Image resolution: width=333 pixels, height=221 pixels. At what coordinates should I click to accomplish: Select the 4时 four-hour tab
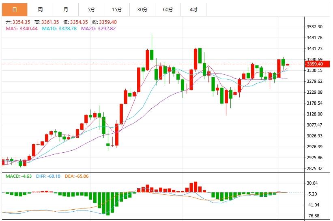[x=193, y=9]
